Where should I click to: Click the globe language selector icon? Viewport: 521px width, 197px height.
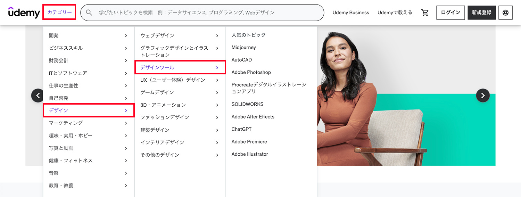coord(505,13)
